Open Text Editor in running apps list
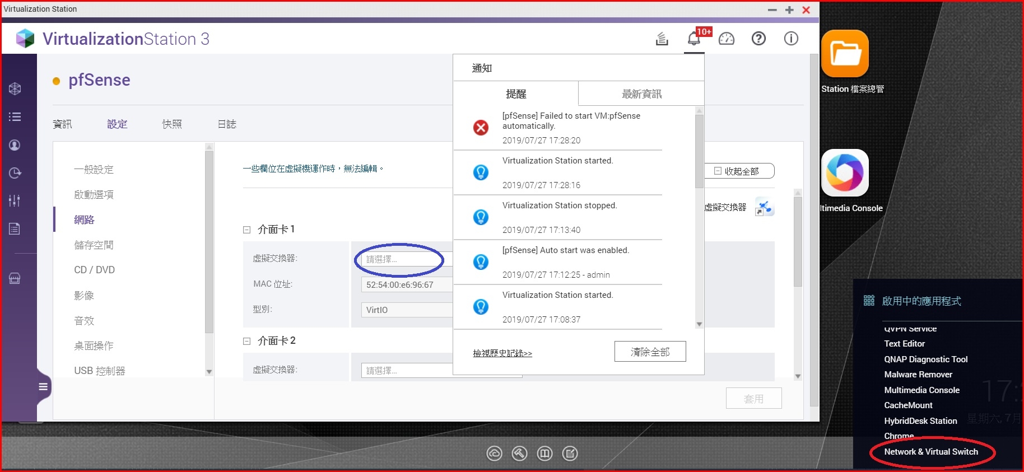Viewport: 1024px width, 472px height. coord(904,344)
